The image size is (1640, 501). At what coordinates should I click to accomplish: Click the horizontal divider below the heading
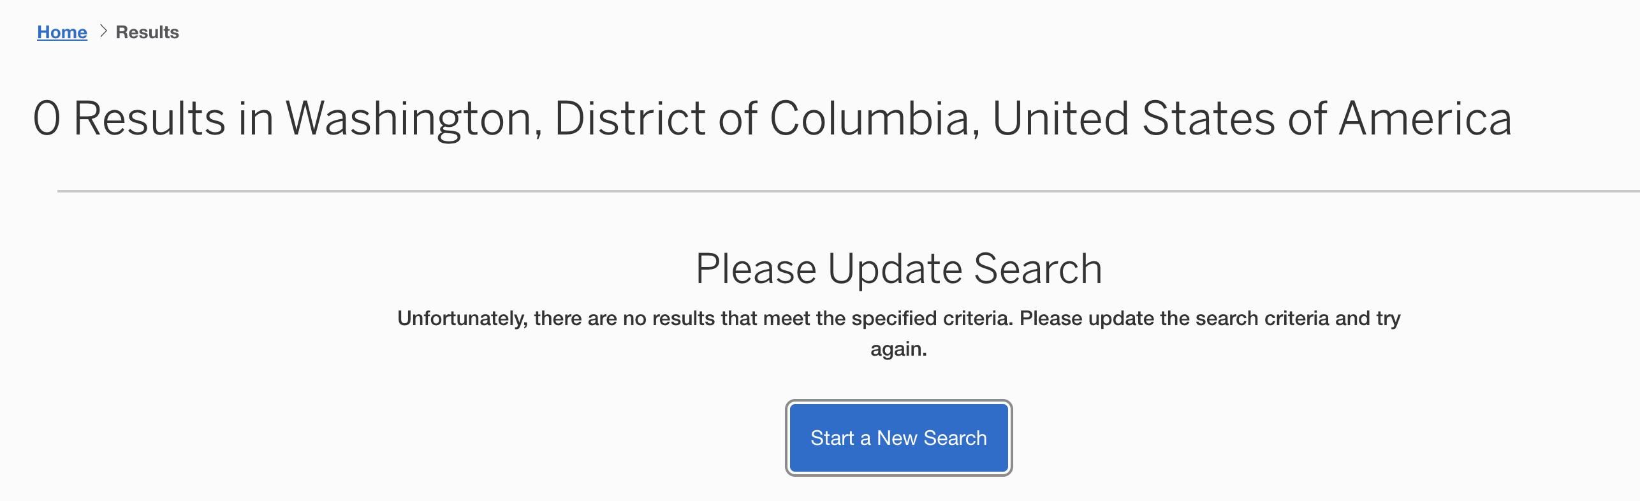tap(848, 191)
